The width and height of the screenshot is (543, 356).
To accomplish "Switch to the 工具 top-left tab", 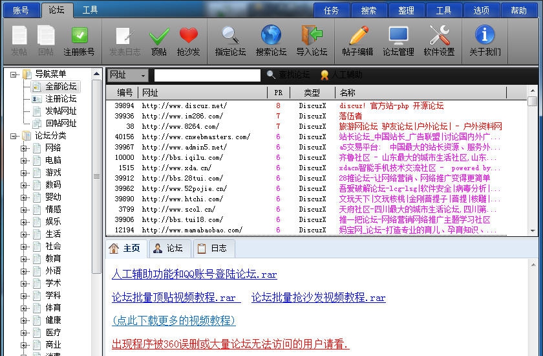I will [90, 10].
